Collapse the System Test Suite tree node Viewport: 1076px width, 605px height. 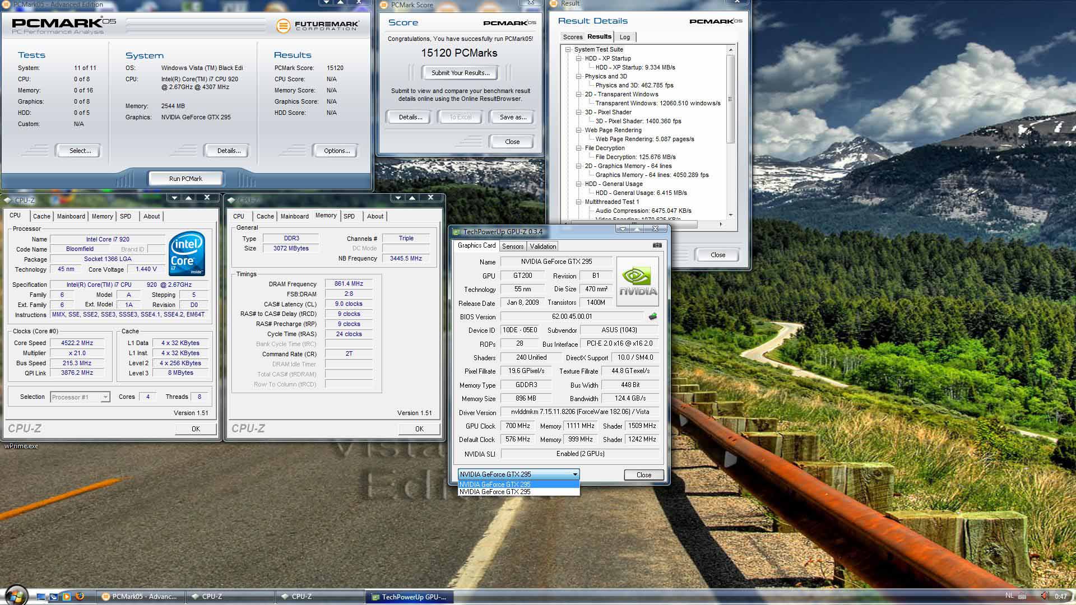(568, 49)
